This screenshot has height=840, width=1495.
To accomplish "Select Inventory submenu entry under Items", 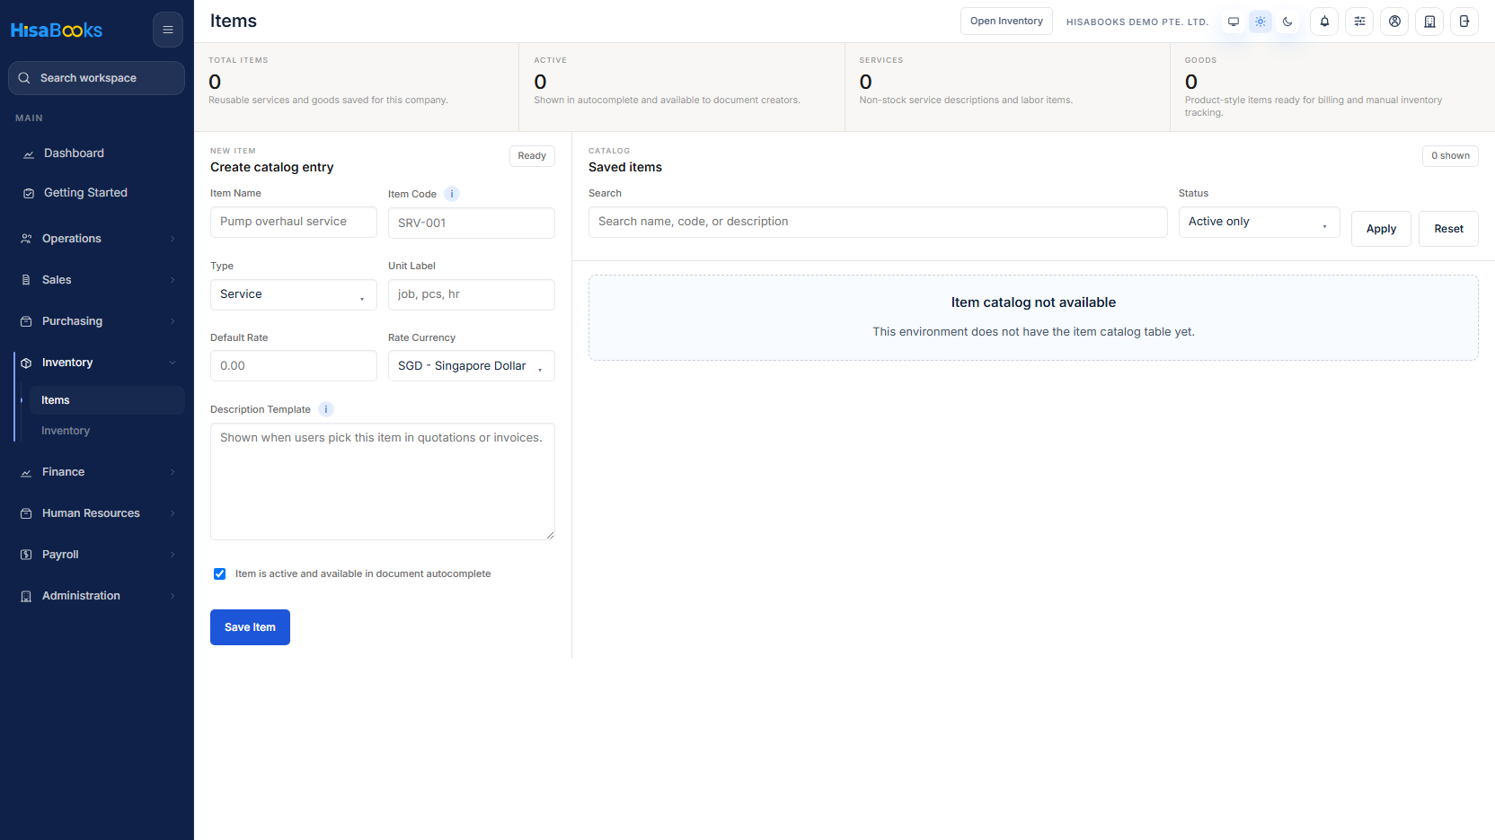I will [x=107, y=431].
